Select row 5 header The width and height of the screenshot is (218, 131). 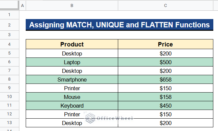pos(9,53)
